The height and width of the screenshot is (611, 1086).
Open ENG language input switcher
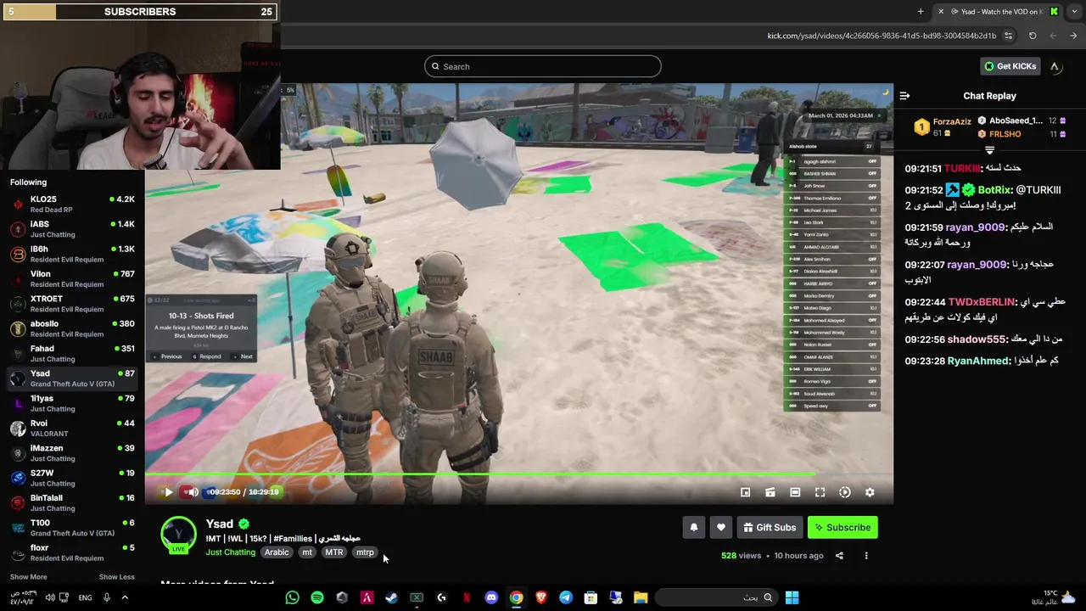tap(86, 597)
